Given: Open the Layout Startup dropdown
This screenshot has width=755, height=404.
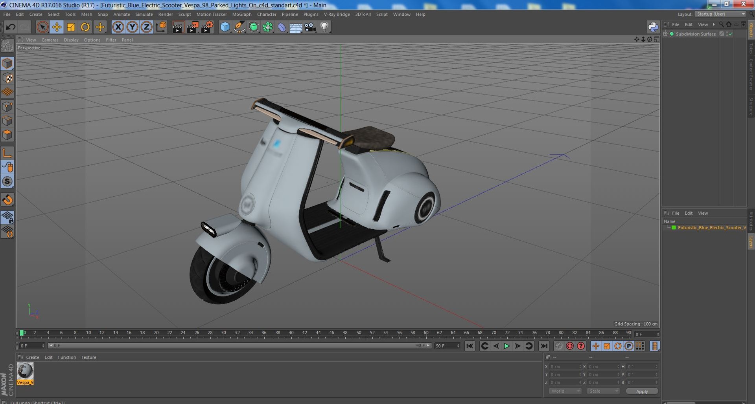Looking at the screenshot, I should [720, 14].
